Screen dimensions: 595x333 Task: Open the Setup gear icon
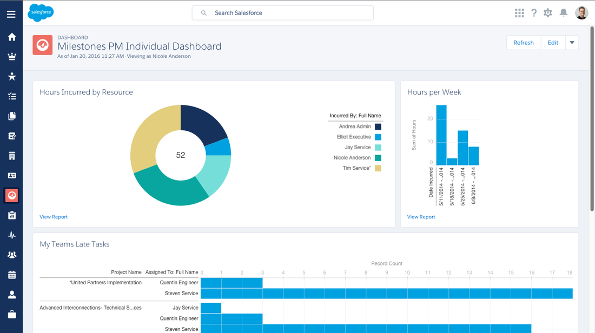click(x=547, y=13)
